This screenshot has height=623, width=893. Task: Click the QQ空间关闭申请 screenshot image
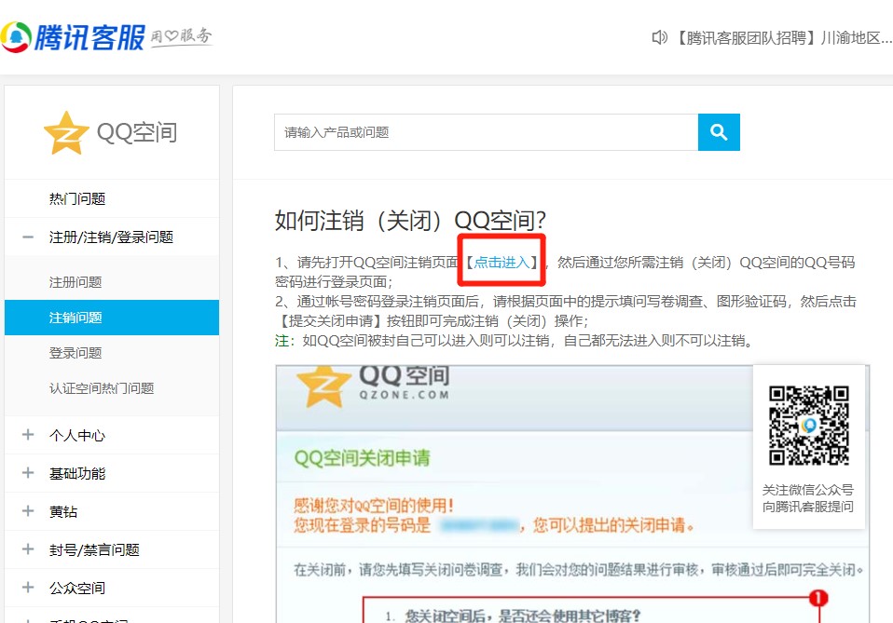pos(572,494)
